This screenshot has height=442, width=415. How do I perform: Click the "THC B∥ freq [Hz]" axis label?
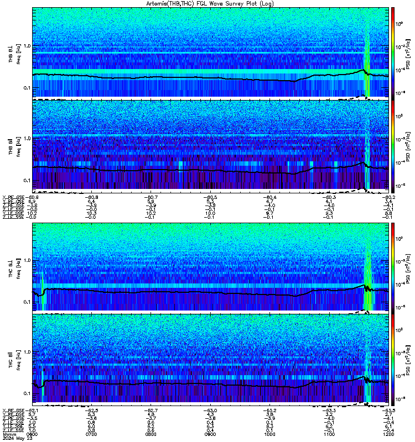tap(14, 360)
